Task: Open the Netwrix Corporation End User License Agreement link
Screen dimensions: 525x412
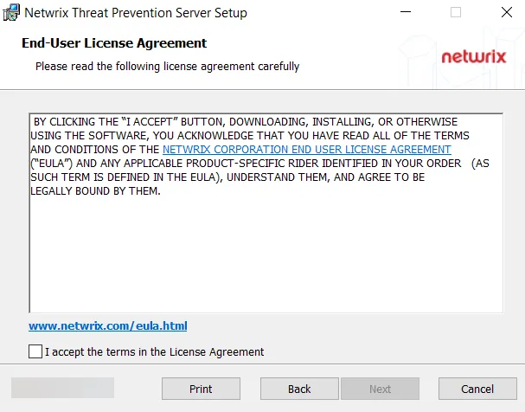Action: [307, 150]
